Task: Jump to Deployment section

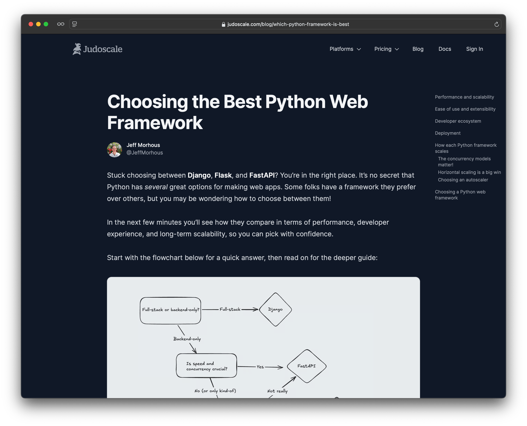Action: [447, 133]
